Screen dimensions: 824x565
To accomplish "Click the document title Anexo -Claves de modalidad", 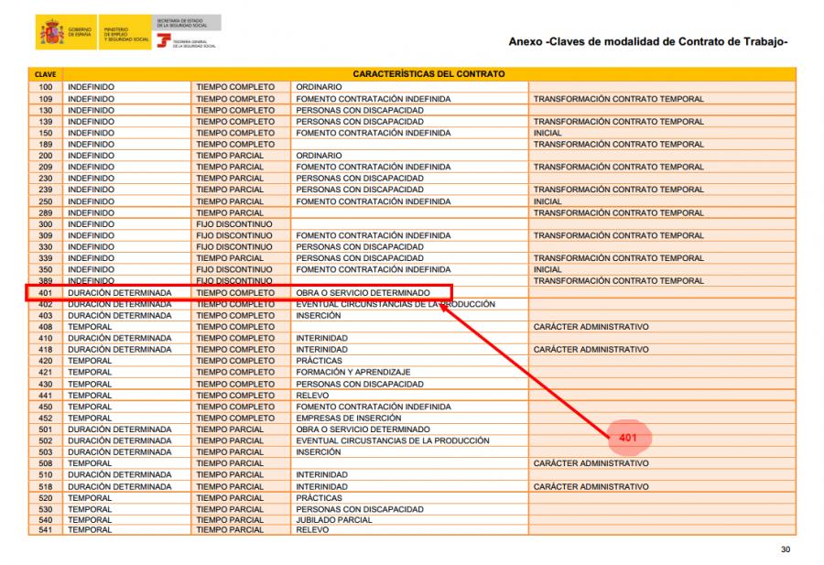I will 647,40.
